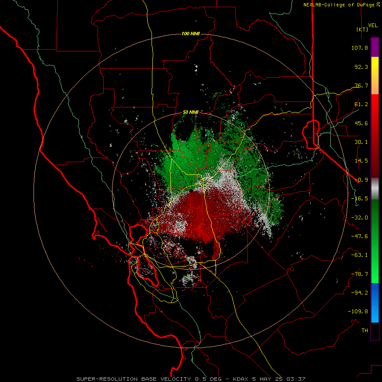
Task: Click the [KT] units label
Action: coord(362,29)
